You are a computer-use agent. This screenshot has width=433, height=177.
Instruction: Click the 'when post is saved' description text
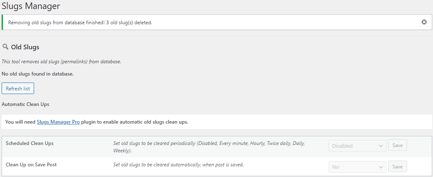(x=222, y=165)
